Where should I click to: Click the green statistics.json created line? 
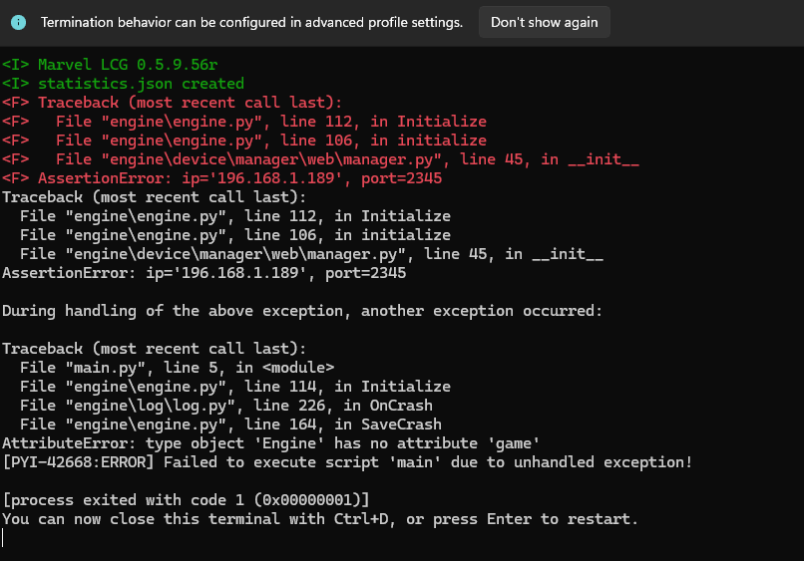click(123, 84)
